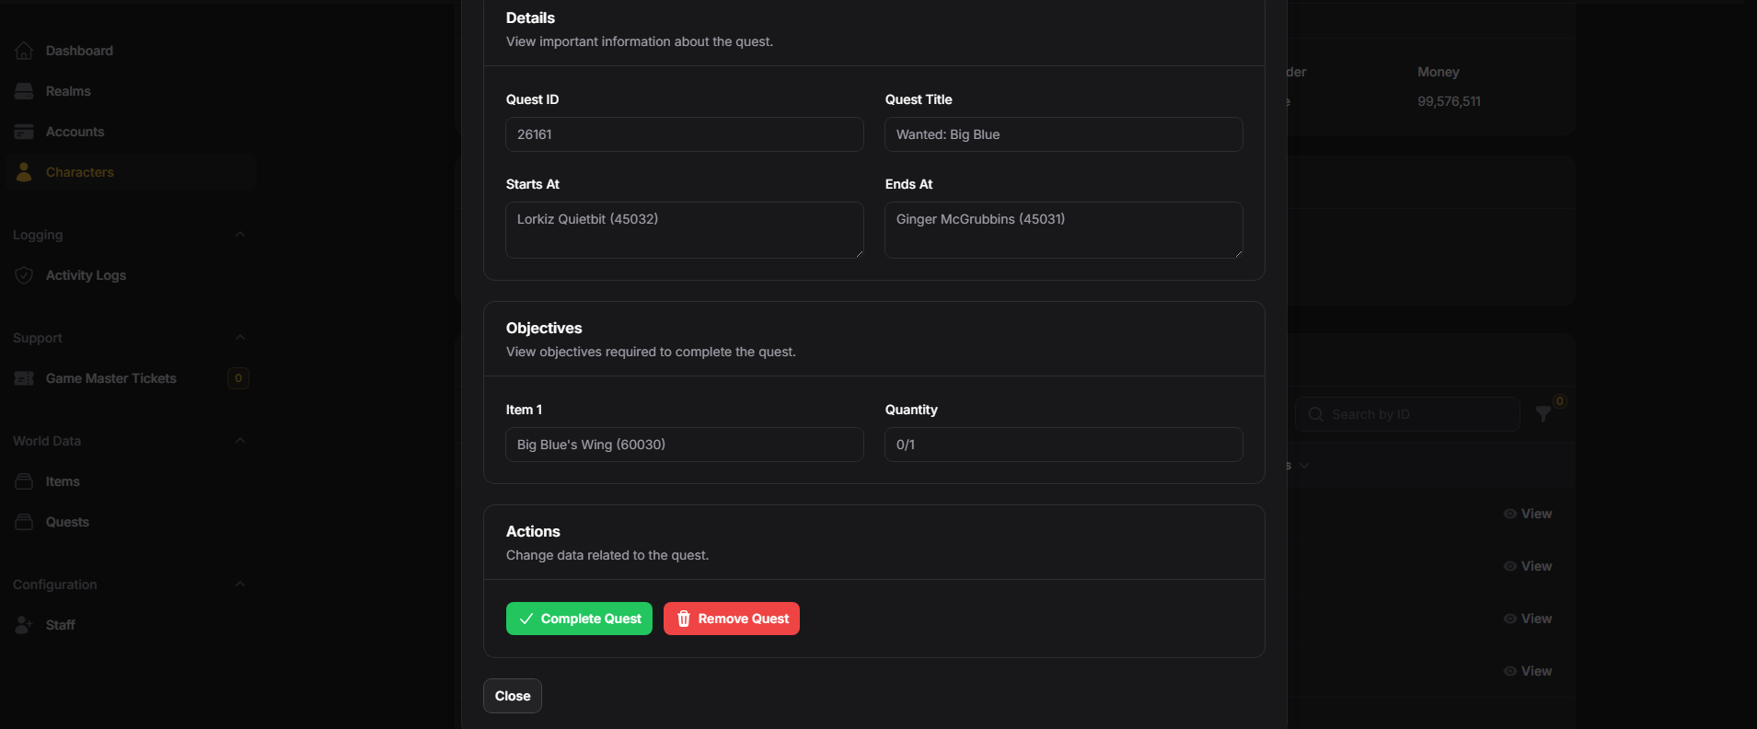Click the Staff user icon
Viewport: 1757px width, 729px height.
pos(24,625)
